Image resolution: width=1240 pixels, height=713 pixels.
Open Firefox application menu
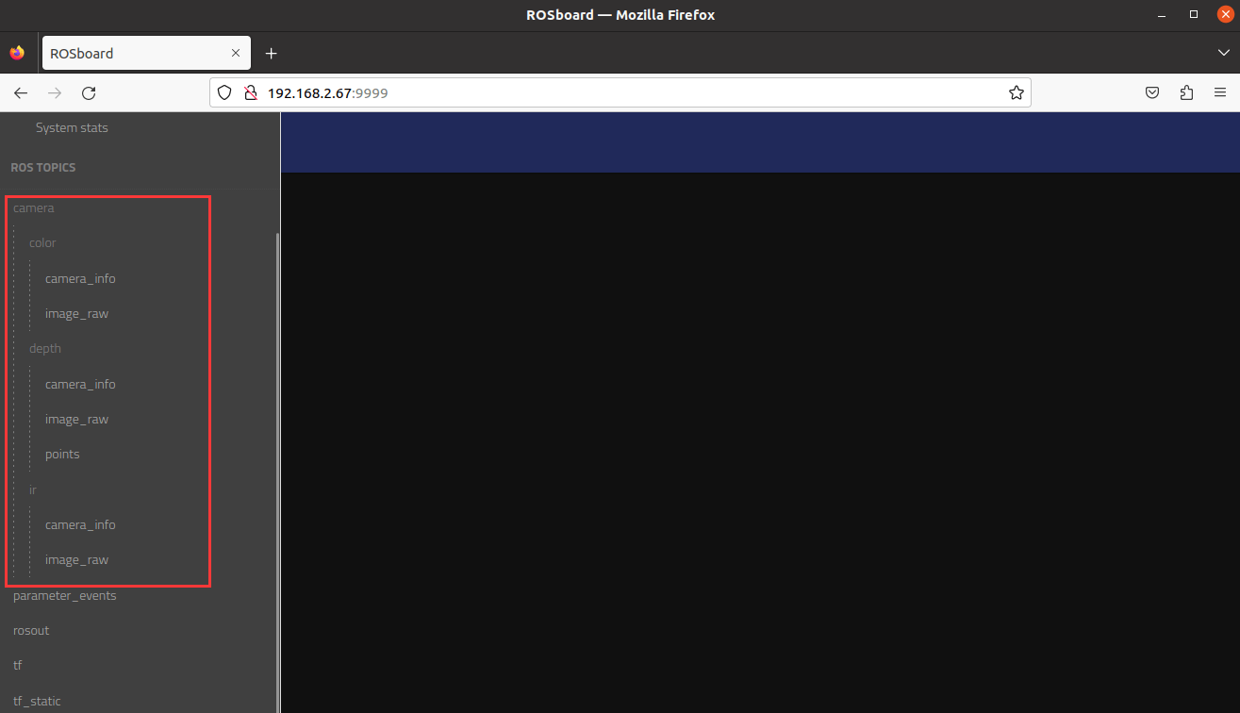point(1220,92)
